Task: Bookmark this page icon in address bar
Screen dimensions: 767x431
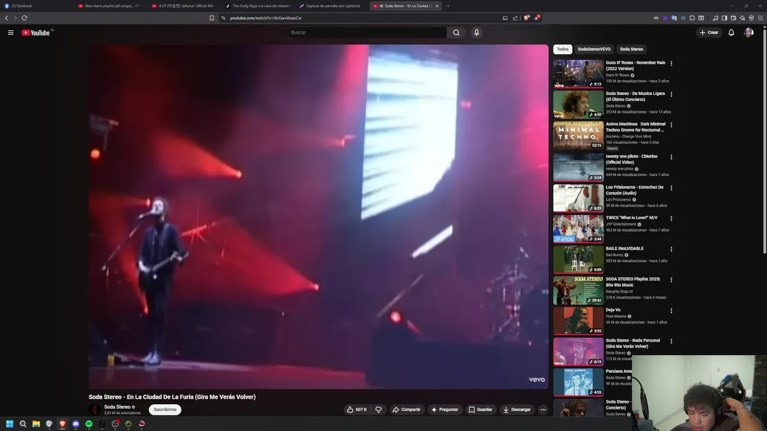Action: click(x=212, y=18)
